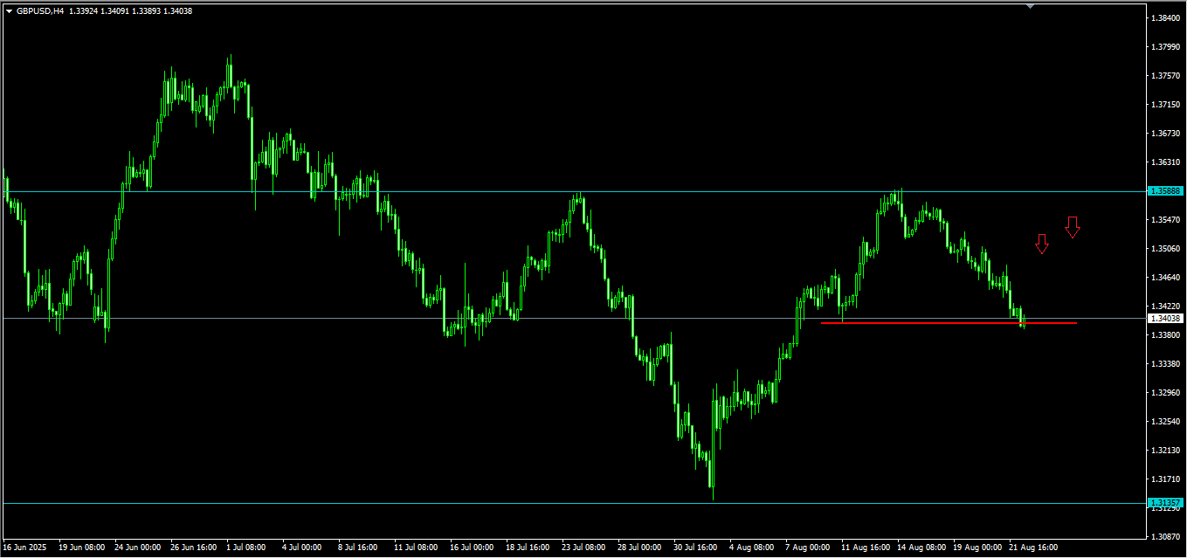
Task: Click the 24 Jun 00:00 time label
Action: [138, 548]
